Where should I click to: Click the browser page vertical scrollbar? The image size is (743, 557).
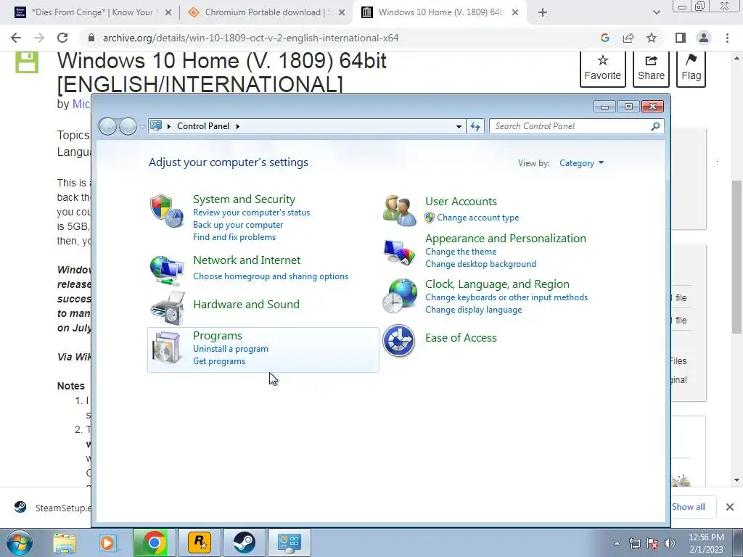point(736,256)
